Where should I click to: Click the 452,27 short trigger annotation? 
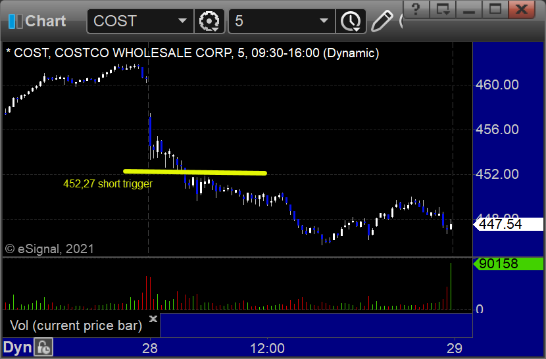[x=108, y=183]
